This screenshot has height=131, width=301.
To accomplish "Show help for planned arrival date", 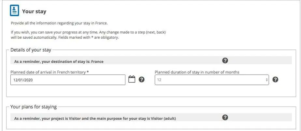I will click(x=141, y=80).
